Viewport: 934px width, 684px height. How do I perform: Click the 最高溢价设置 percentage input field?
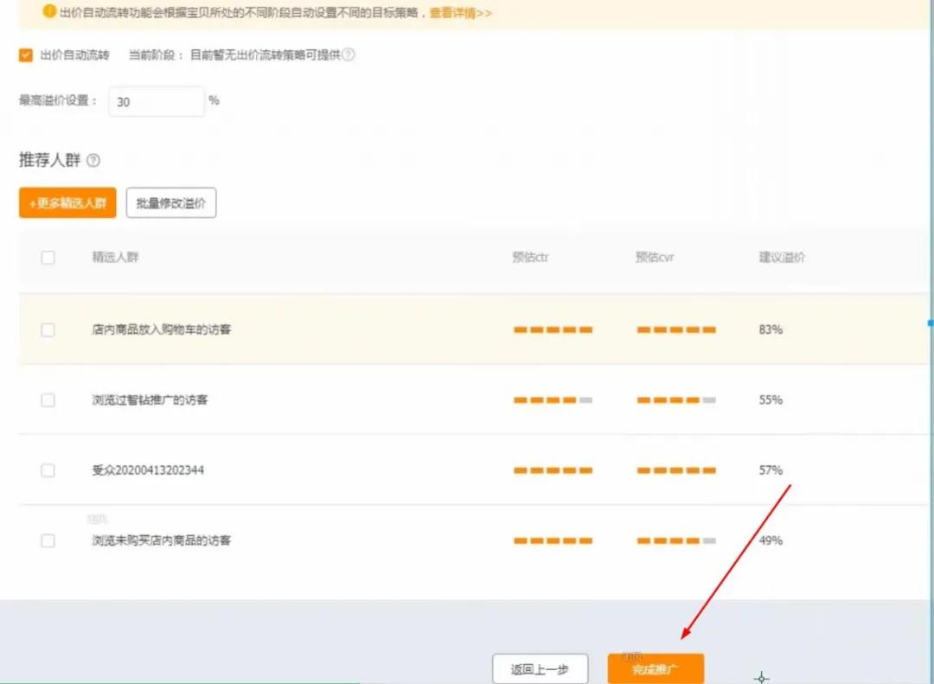156,101
